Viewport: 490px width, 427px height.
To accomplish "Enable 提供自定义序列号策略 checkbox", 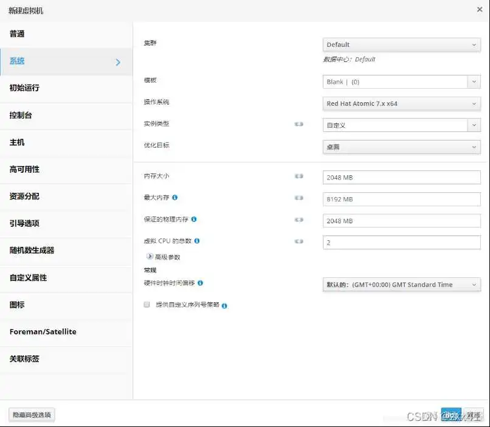I will [x=147, y=305].
